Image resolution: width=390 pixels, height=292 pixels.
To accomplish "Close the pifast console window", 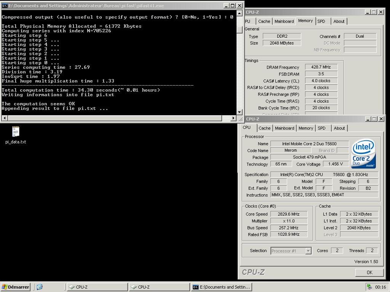I will point(239,5).
